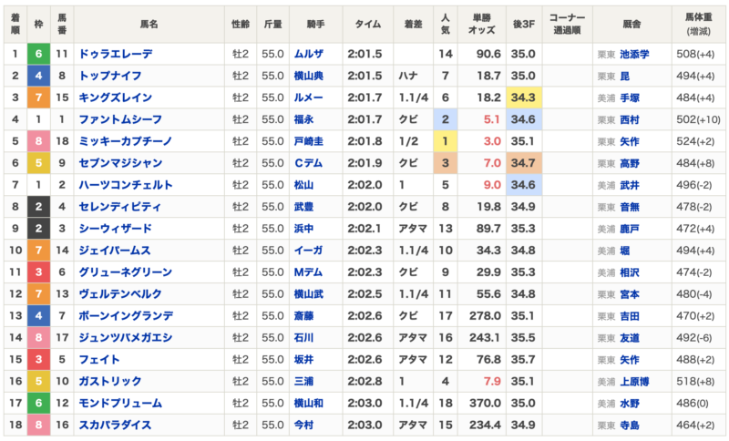Click the 馬名 column header
Viewport: 729px width, 441px height.
[149, 25]
